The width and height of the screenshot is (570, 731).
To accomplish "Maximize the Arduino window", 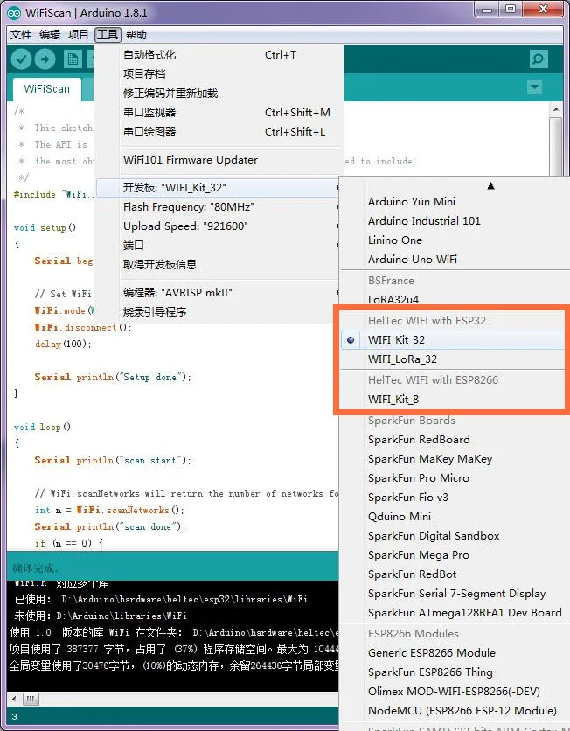I will point(511,9).
